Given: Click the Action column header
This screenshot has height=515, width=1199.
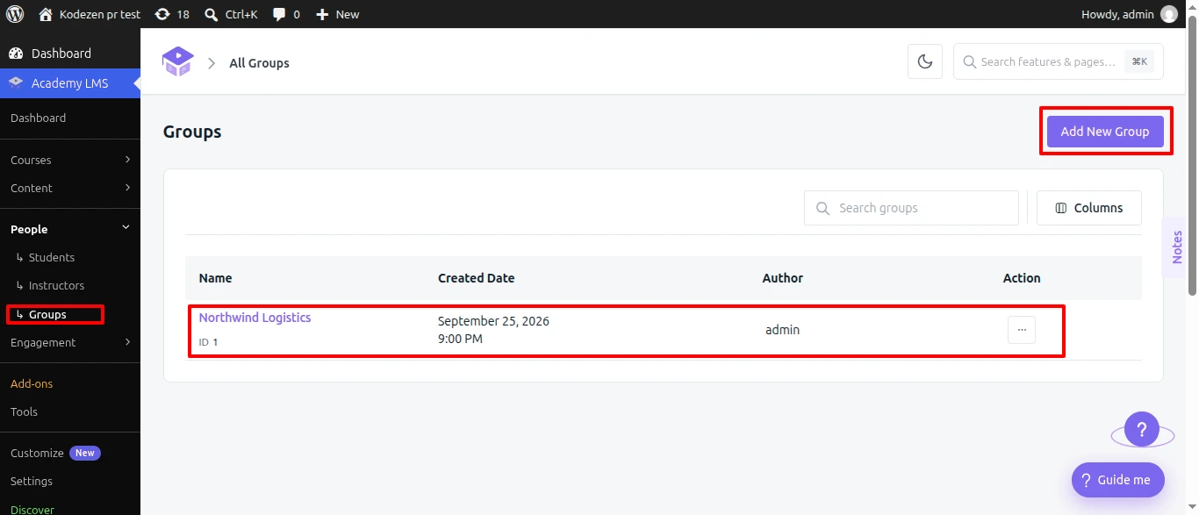Looking at the screenshot, I should 1022,278.
